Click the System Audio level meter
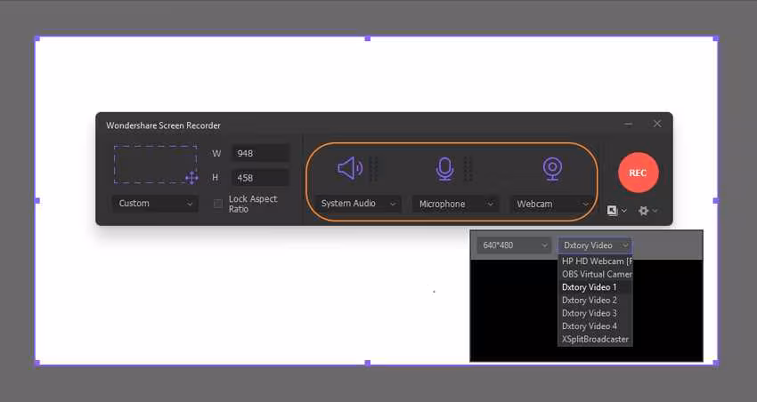Image resolution: width=757 pixels, height=402 pixels. coord(374,169)
